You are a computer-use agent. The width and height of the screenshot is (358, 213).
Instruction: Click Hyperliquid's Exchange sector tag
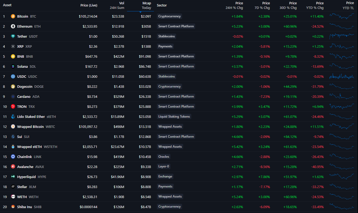(165, 177)
